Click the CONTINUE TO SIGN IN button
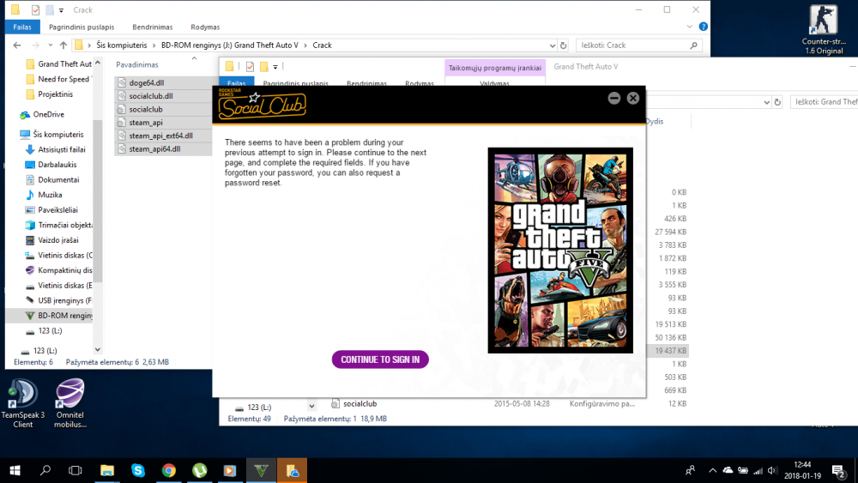 tap(380, 359)
